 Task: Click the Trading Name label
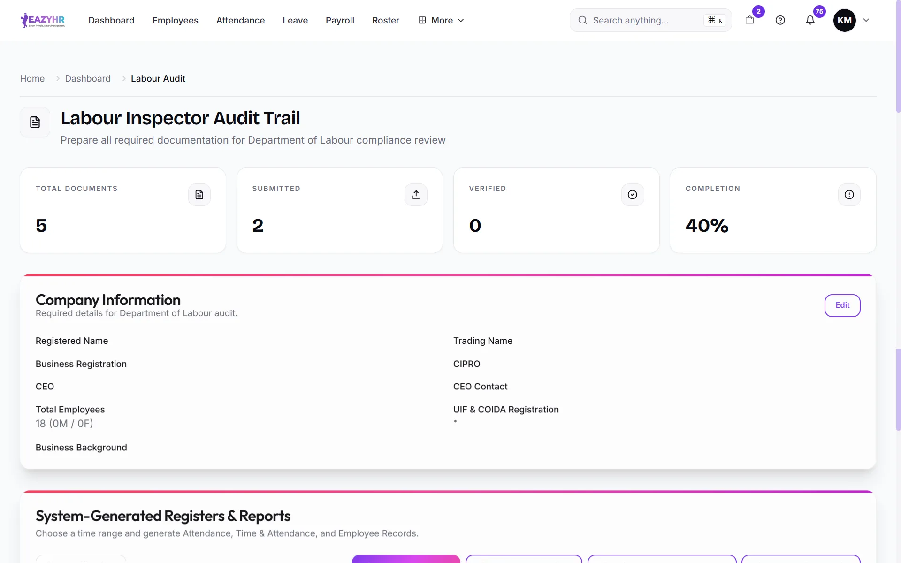click(482, 341)
